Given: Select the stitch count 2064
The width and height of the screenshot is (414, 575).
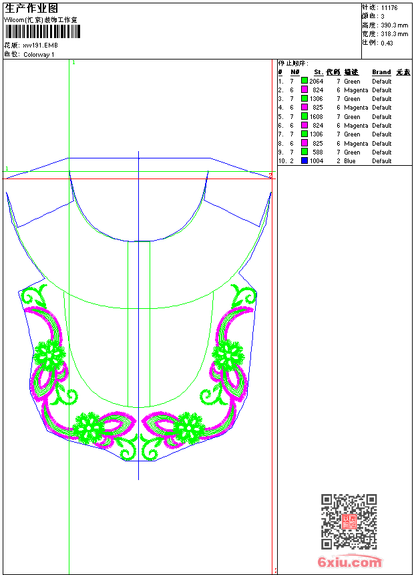Looking at the screenshot, I should point(317,82).
